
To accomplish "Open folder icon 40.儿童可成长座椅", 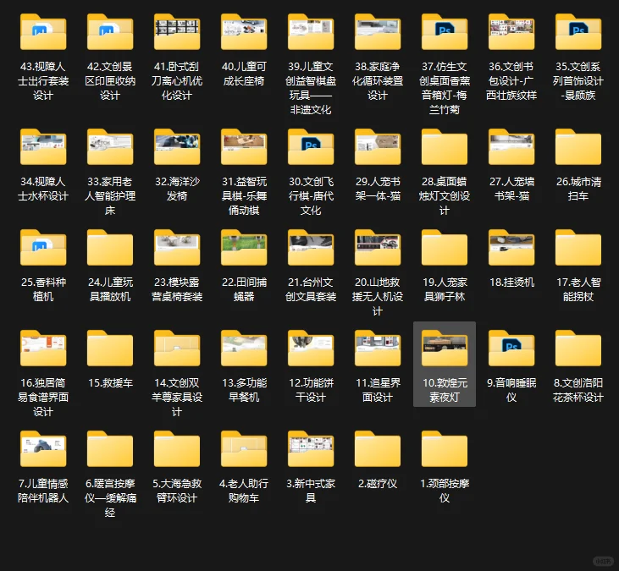I will [244, 32].
